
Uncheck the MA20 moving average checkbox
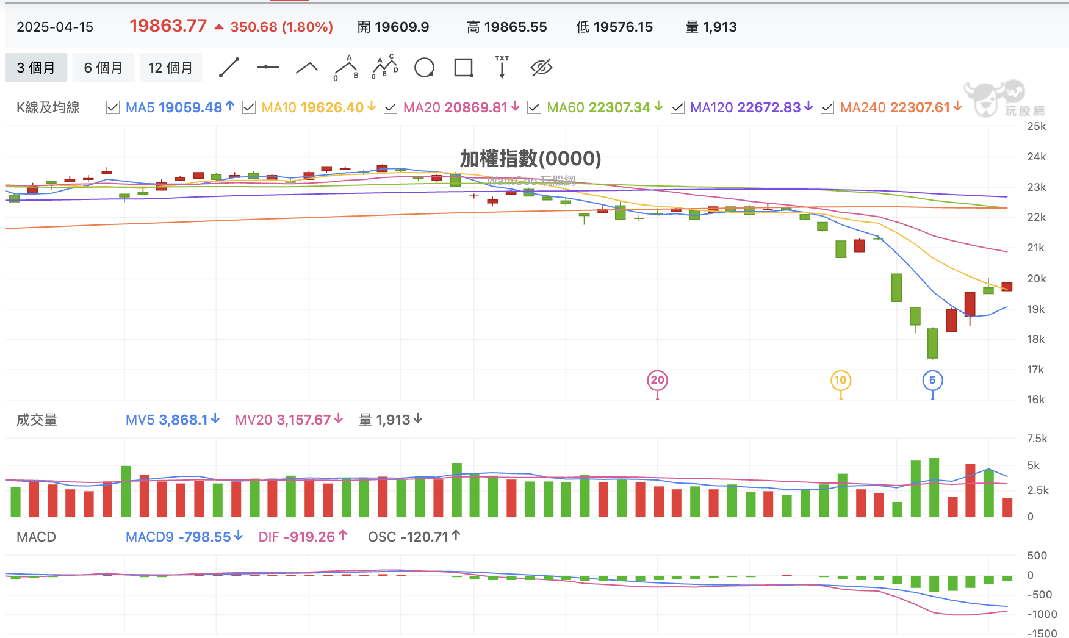[x=391, y=108]
